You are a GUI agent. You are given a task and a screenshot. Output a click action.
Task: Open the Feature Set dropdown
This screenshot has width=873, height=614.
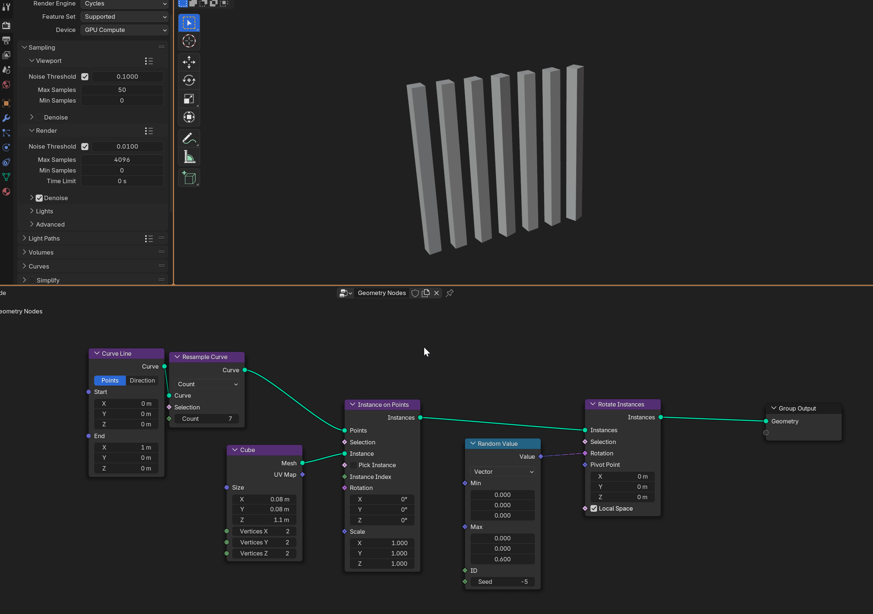pyautogui.click(x=124, y=17)
